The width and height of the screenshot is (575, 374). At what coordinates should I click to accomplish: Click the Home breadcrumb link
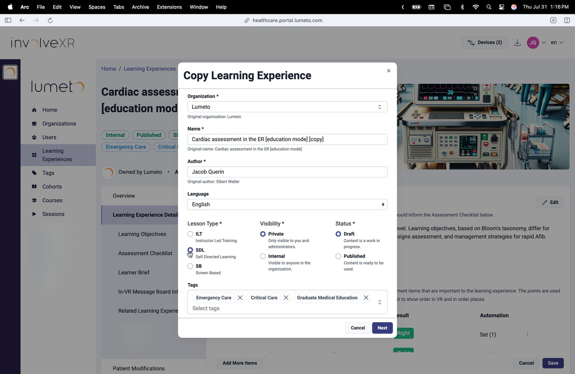[108, 69]
